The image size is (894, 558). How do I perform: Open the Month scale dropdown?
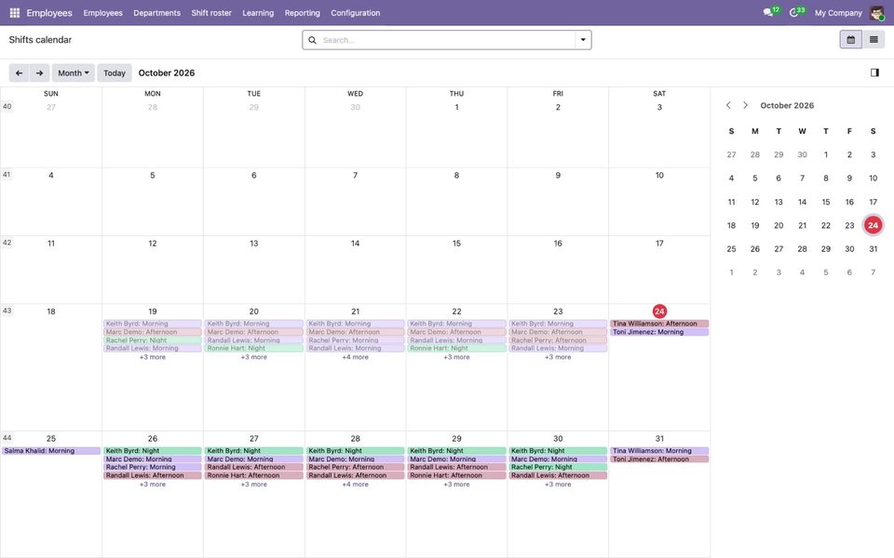(x=74, y=73)
